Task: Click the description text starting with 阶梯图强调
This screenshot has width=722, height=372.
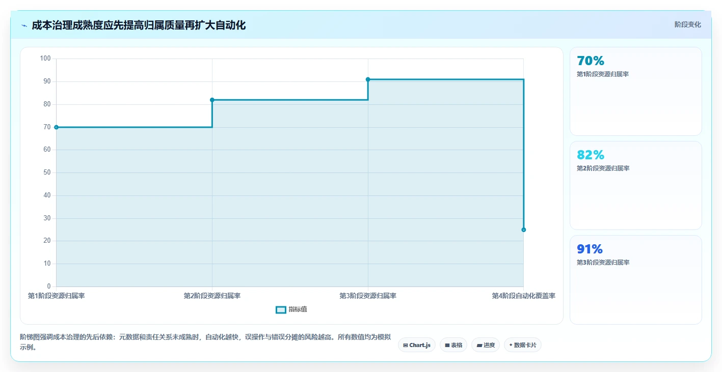Action: [205, 342]
